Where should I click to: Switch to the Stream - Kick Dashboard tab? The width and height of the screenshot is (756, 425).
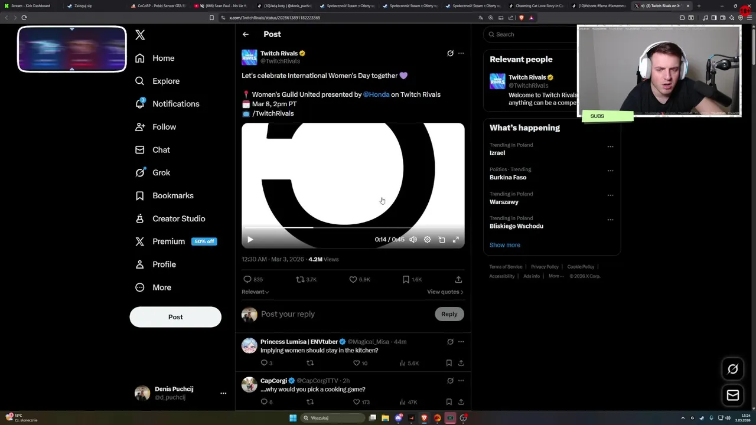click(x=31, y=6)
